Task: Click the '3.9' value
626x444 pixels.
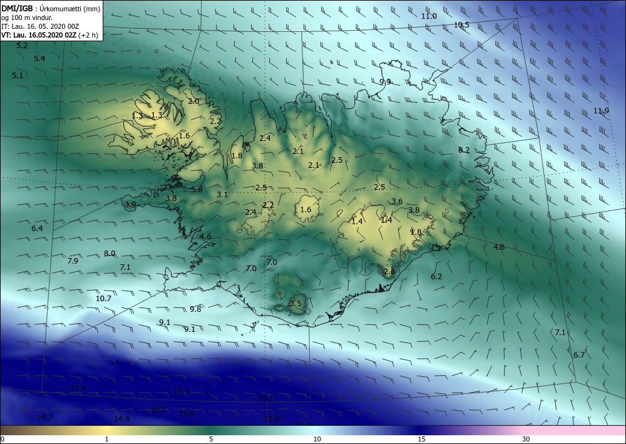Action: tap(131, 204)
